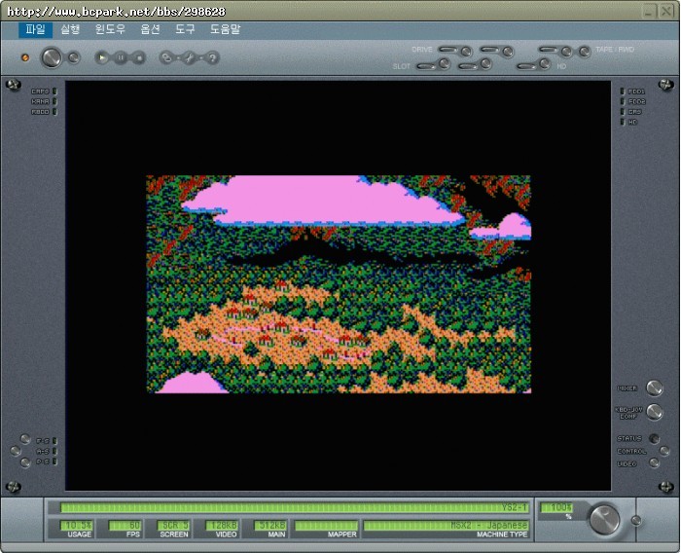Click the MSX2 - Japanese machine type
This screenshot has height=553, width=681.
click(447, 525)
